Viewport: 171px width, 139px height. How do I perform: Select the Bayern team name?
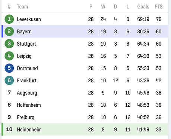[24, 32]
